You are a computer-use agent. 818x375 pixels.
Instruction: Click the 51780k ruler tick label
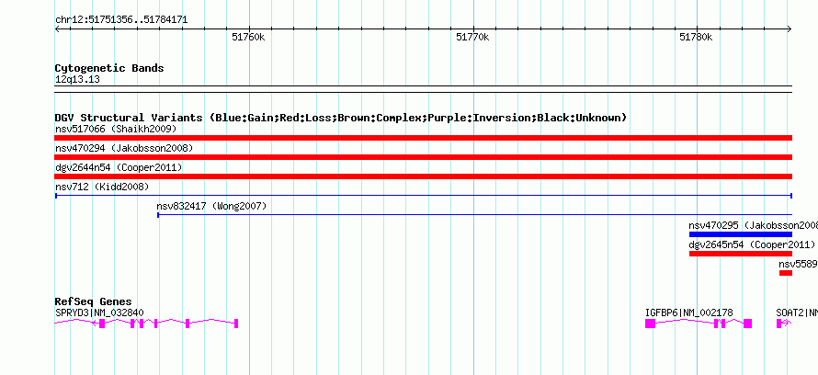(x=697, y=37)
